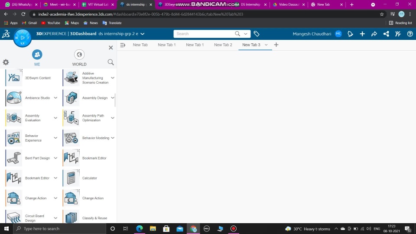416x234 pixels.
Task: Click the apps panel scrollbar
Action: pyautogui.click(x=115, y=100)
